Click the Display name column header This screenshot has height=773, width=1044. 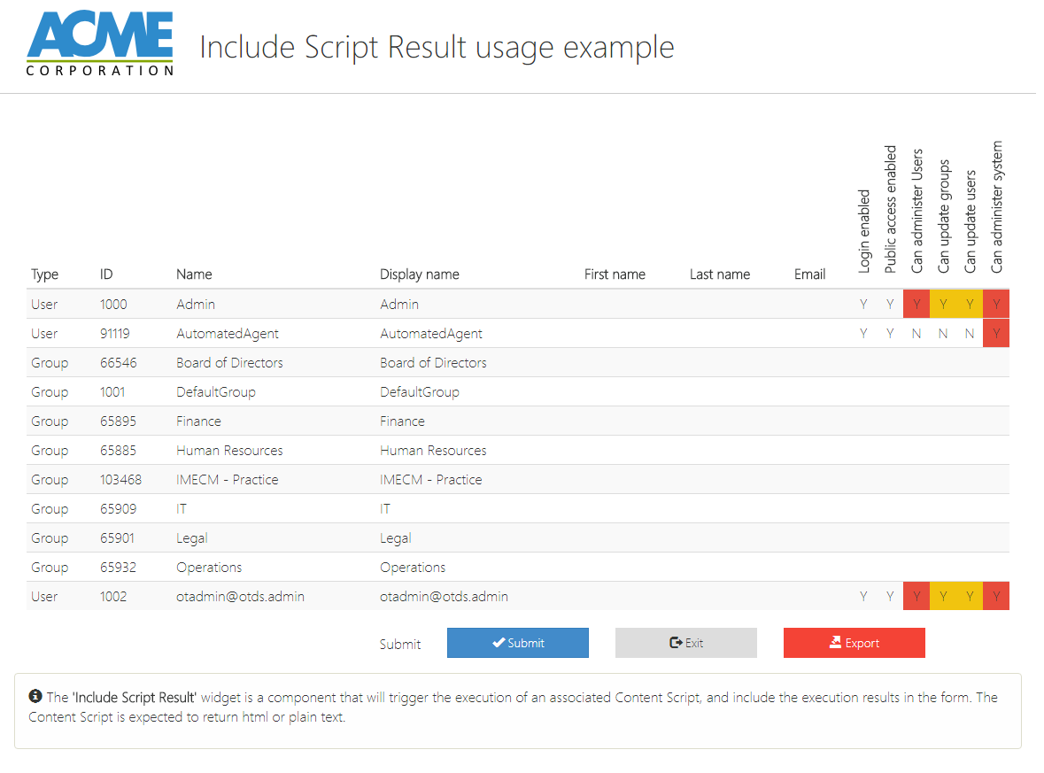pos(419,274)
